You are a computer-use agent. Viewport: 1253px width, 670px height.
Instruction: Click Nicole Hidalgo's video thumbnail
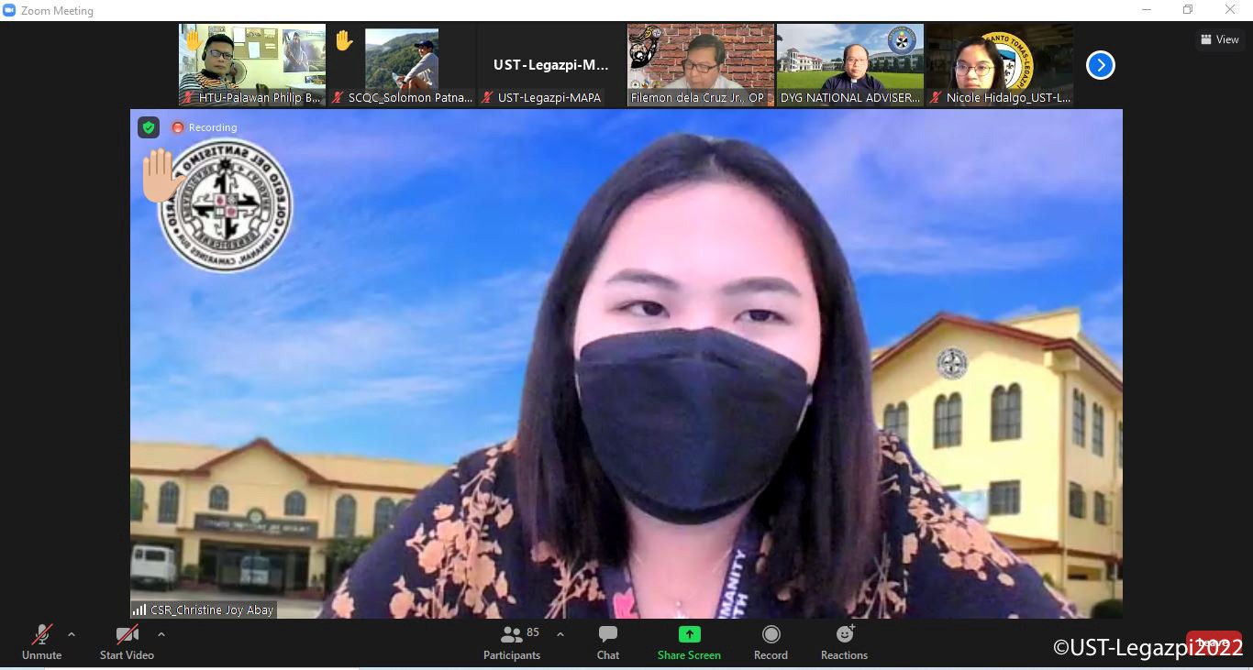coord(999,65)
